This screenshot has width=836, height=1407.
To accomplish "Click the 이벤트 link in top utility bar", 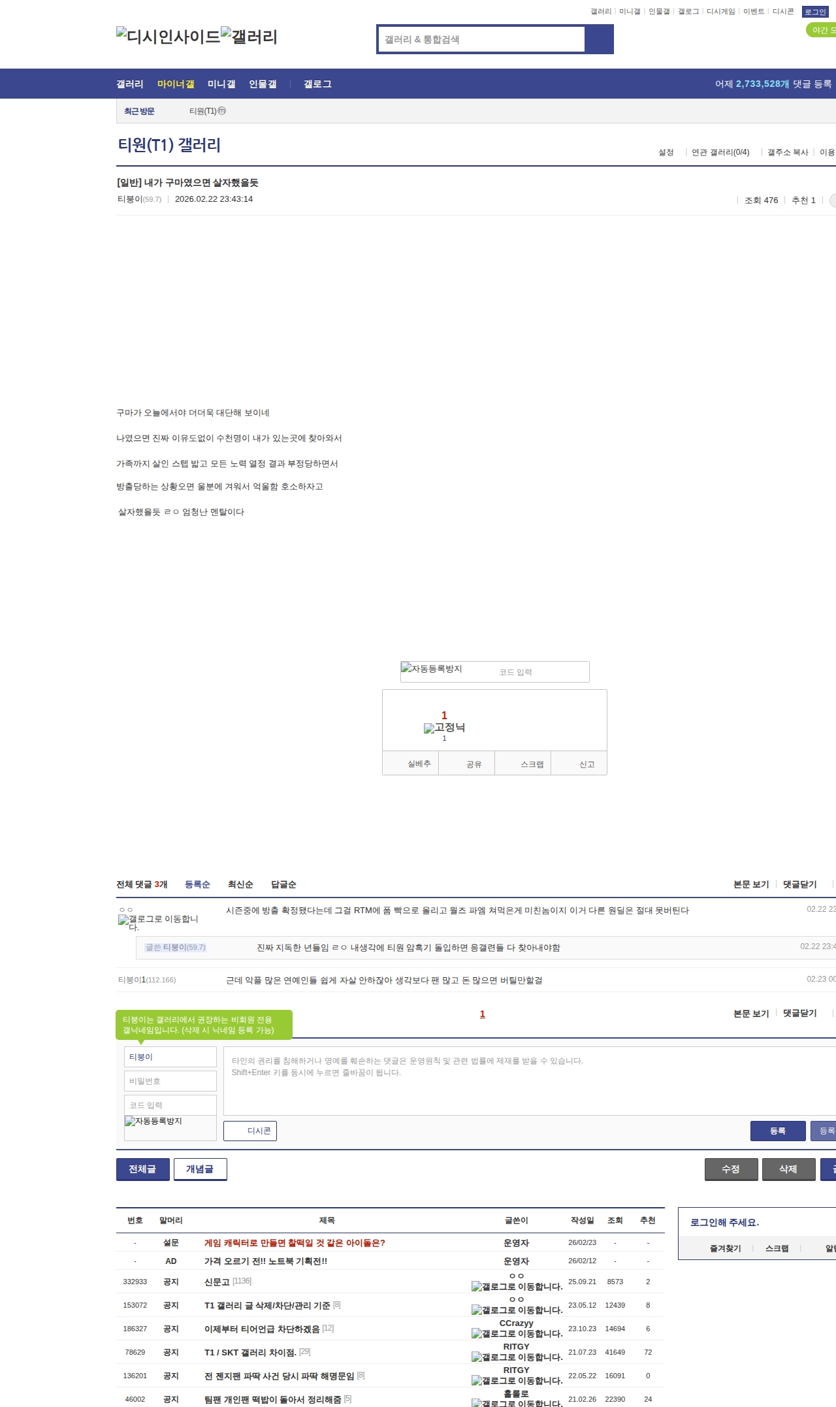I will pyautogui.click(x=754, y=12).
